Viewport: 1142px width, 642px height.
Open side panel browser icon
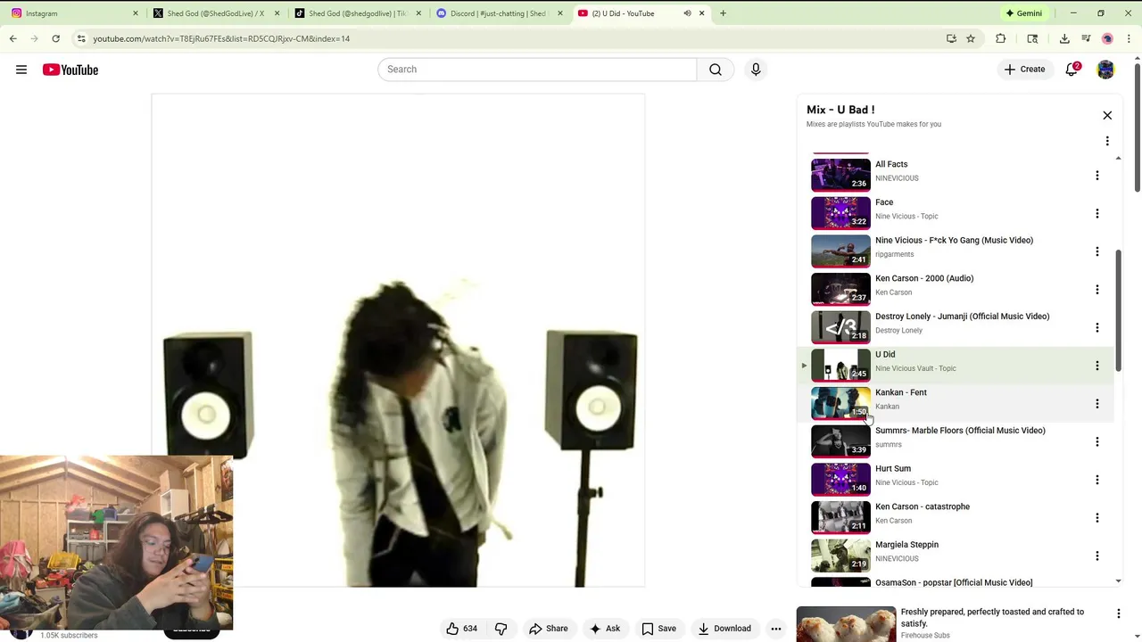tap(1032, 38)
